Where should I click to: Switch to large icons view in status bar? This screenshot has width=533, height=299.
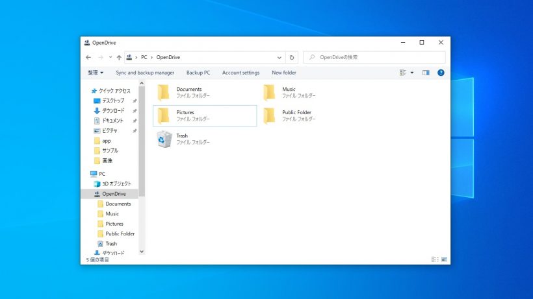click(444, 259)
